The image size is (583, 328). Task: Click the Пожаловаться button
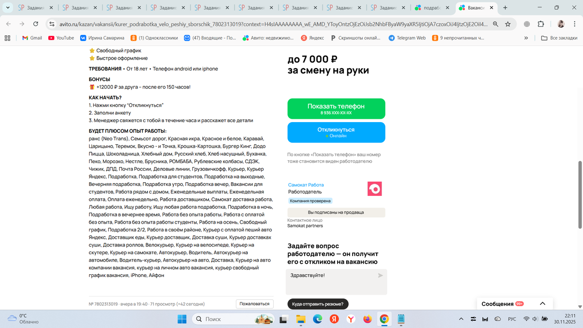click(255, 303)
